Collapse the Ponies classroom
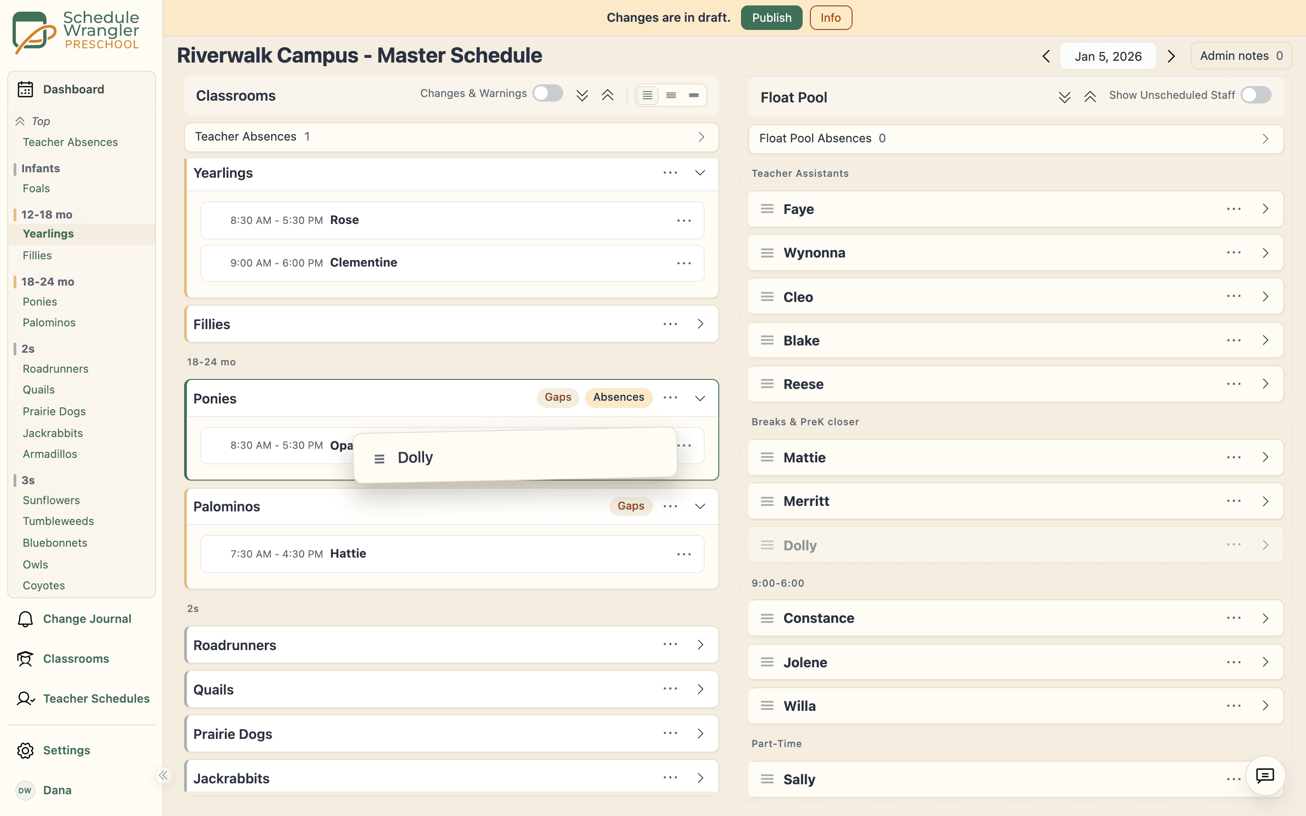Image resolution: width=1306 pixels, height=816 pixels. (x=700, y=398)
